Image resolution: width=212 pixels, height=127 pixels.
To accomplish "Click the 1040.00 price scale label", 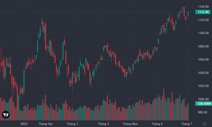I will coord(203,73).
